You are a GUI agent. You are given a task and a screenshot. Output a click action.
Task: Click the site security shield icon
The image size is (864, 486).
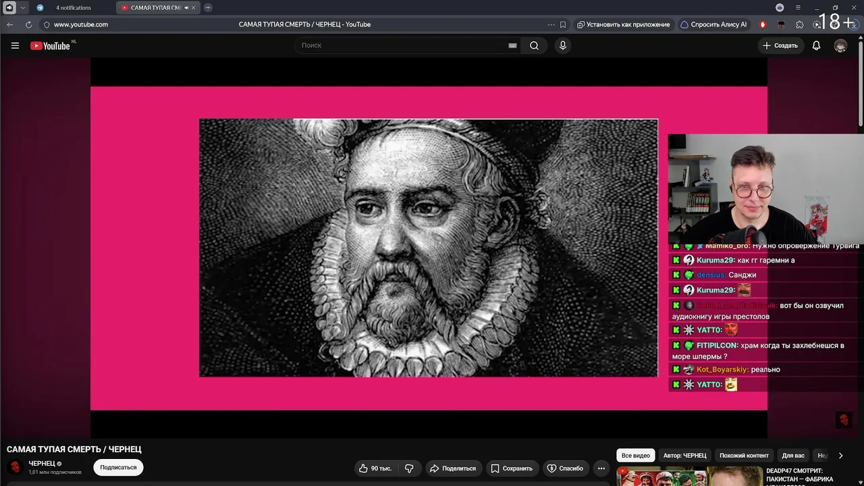point(47,24)
